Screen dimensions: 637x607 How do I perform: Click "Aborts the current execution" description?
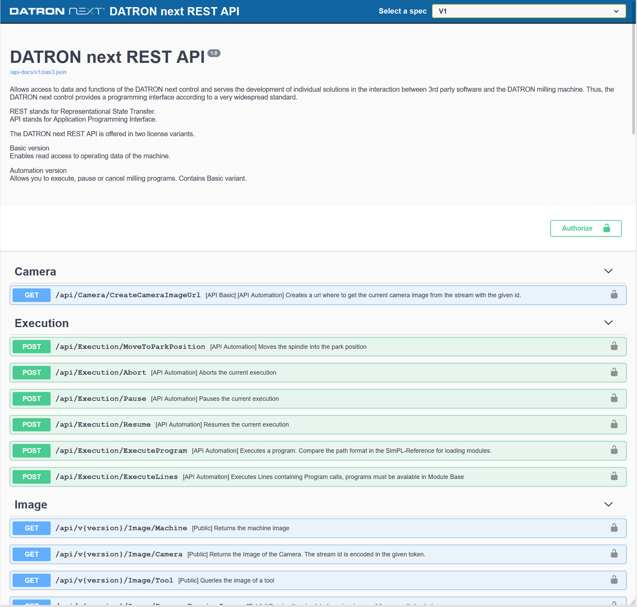(x=238, y=373)
